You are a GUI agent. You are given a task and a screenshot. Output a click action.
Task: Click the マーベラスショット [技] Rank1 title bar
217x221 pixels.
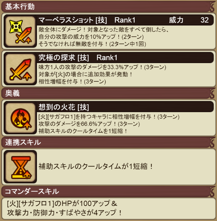(x=125, y=20)
